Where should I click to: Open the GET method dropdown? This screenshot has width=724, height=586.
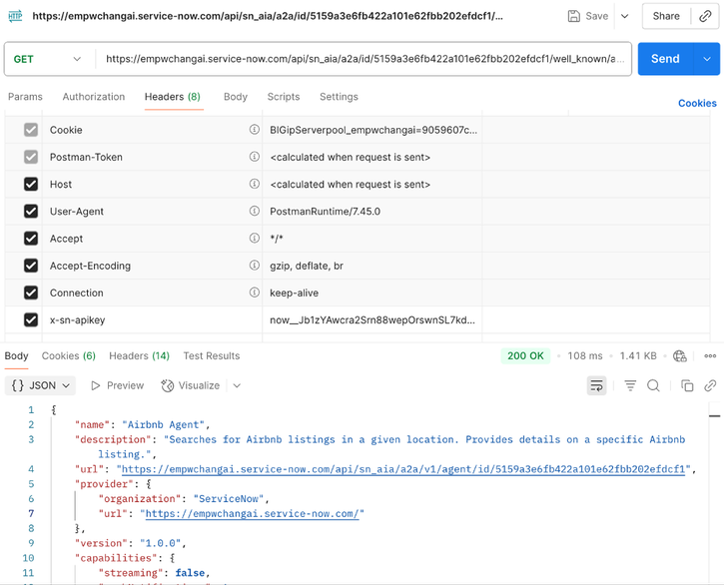point(48,59)
